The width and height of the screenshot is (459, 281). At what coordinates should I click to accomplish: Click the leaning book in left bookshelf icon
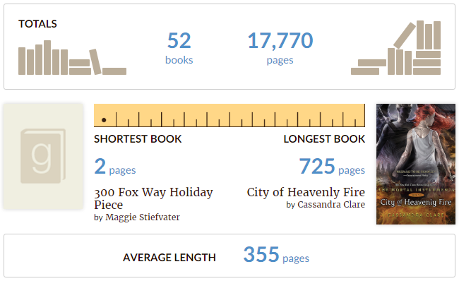[x=95, y=61]
